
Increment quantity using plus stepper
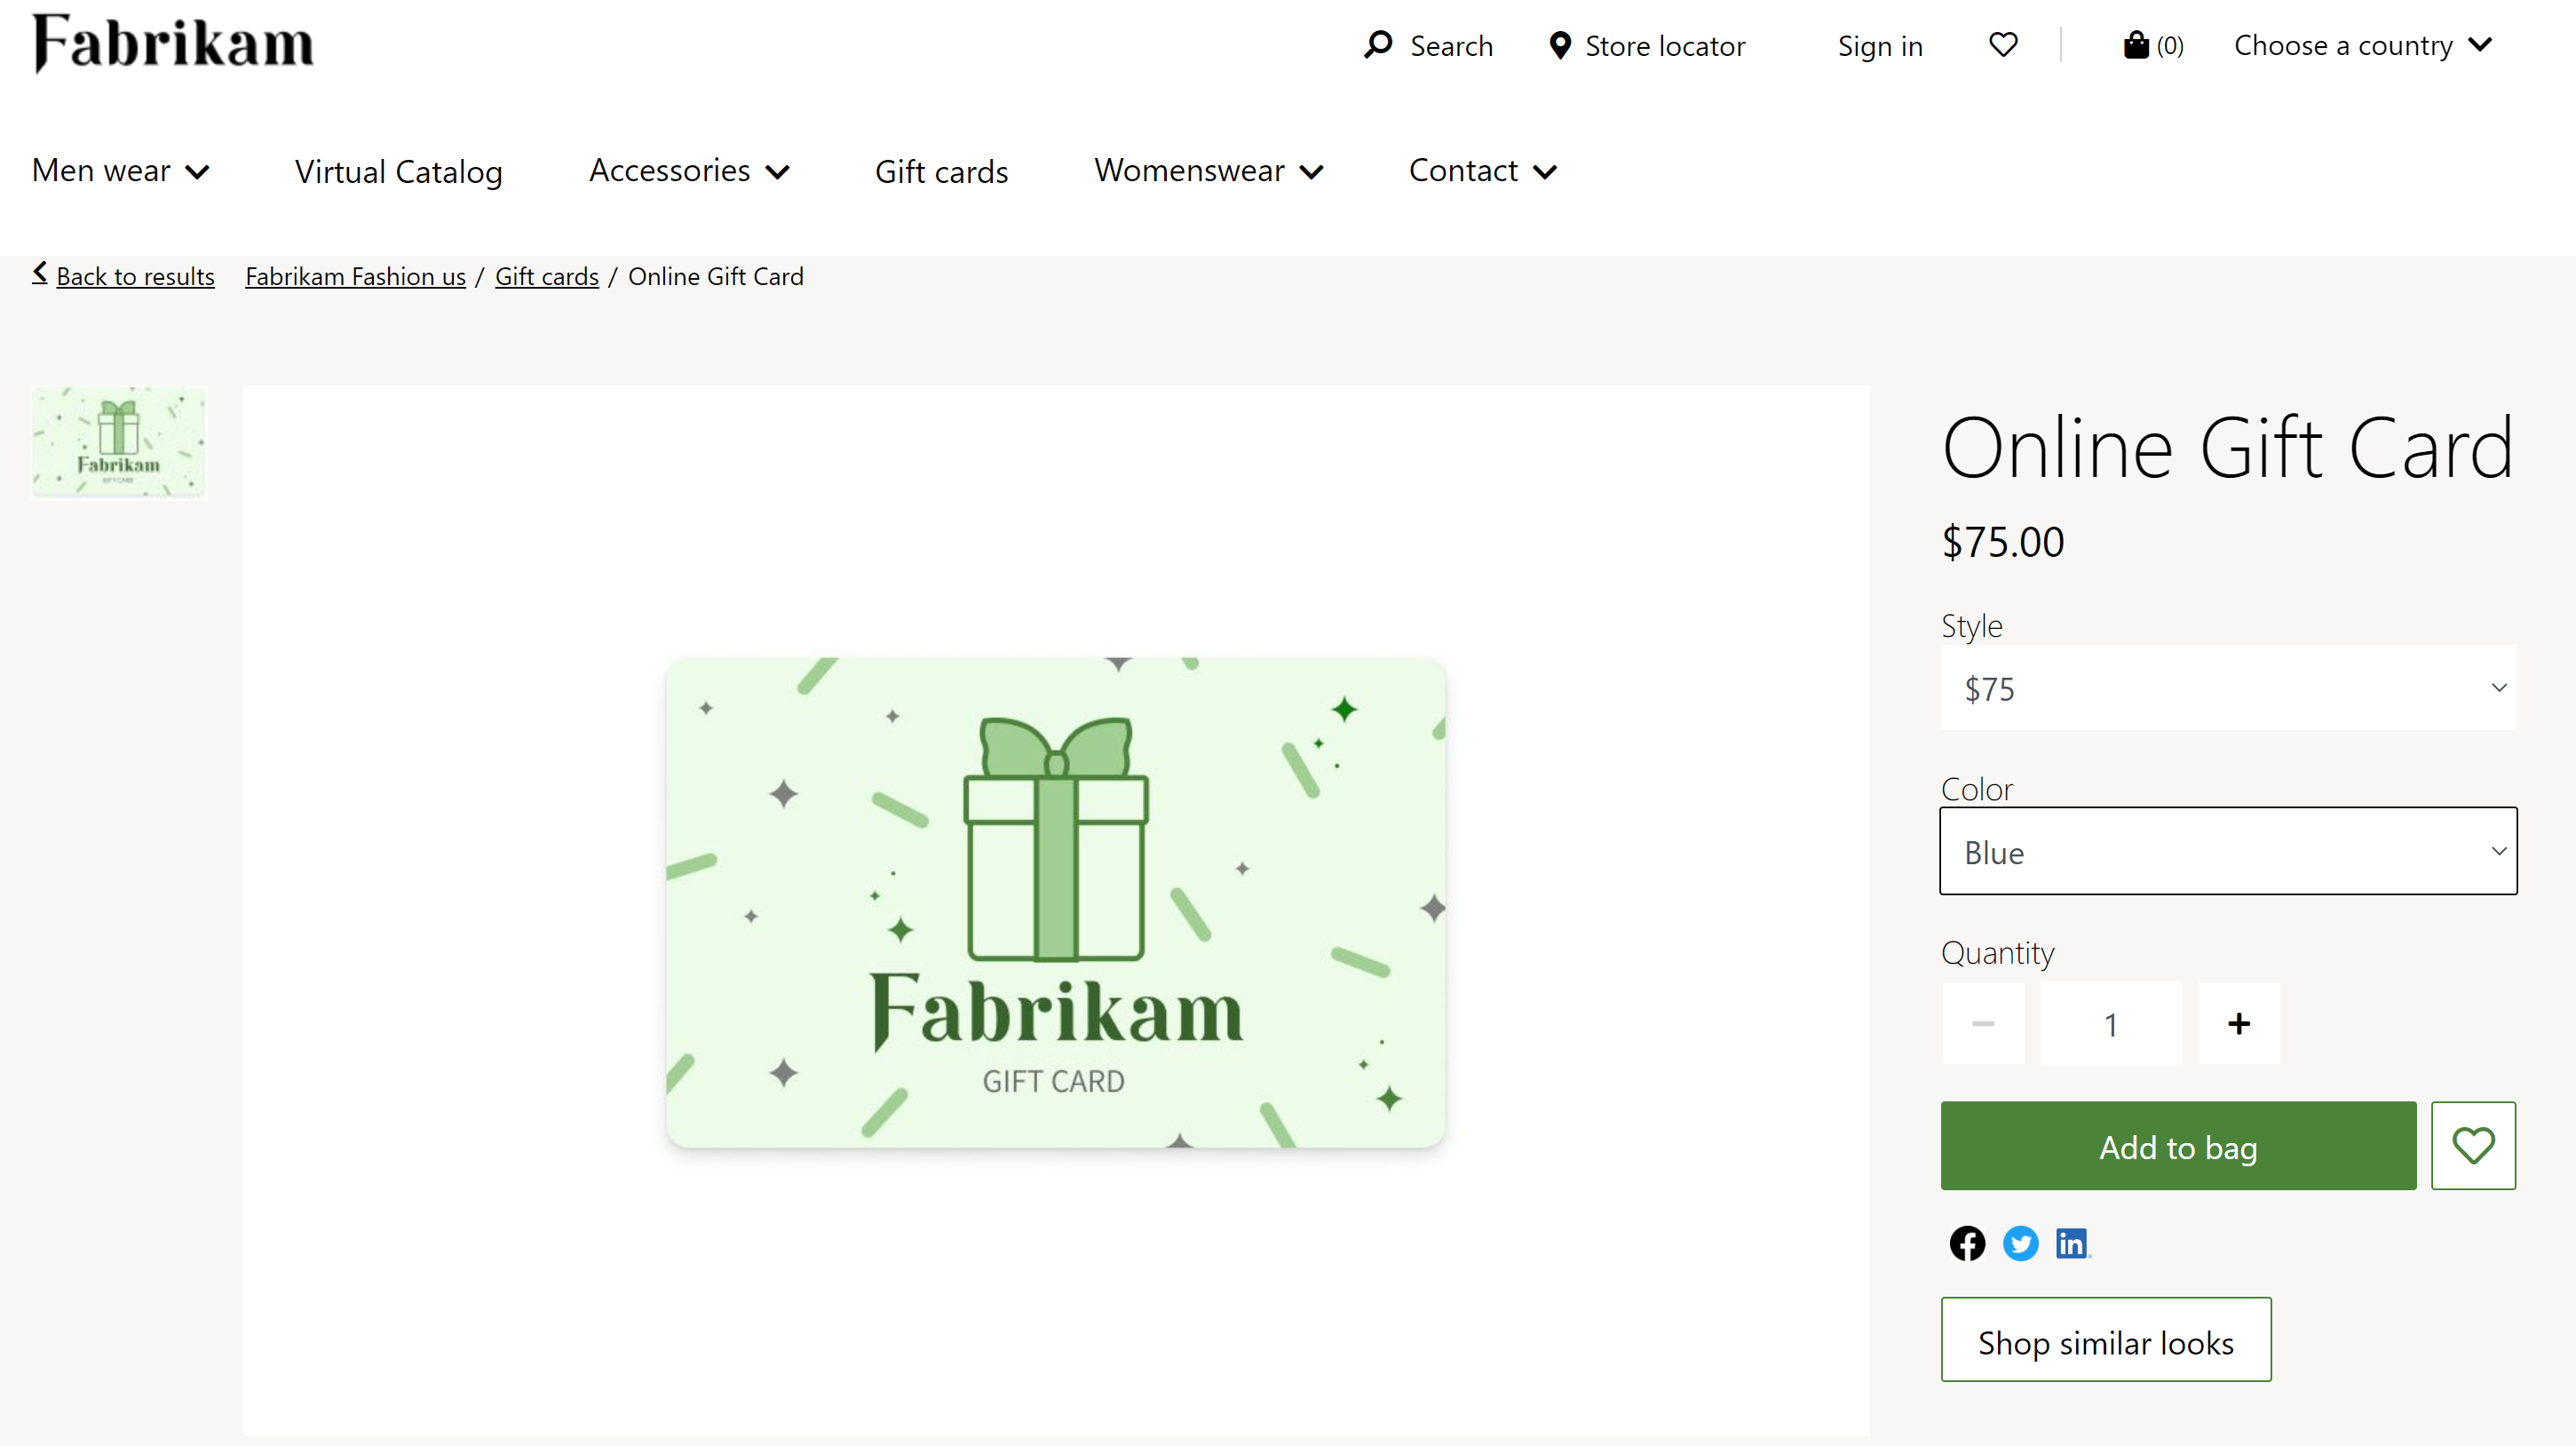(x=2238, y=1023)
